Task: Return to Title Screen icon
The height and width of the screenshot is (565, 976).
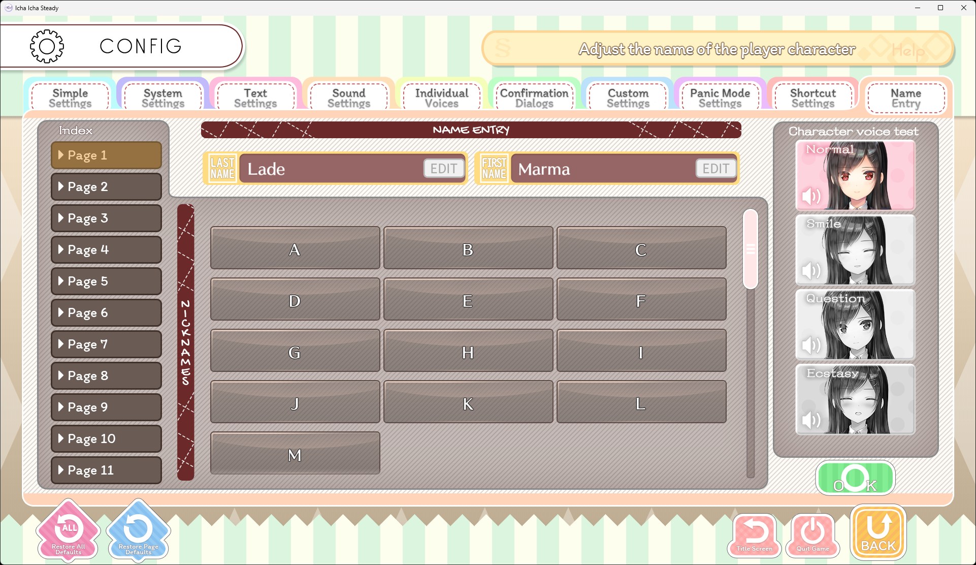Action: (755, 536)
